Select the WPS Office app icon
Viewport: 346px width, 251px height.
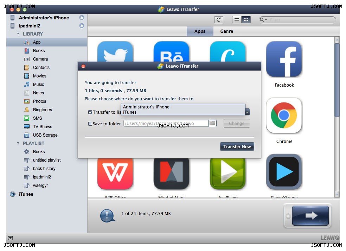tap(115, 174)
